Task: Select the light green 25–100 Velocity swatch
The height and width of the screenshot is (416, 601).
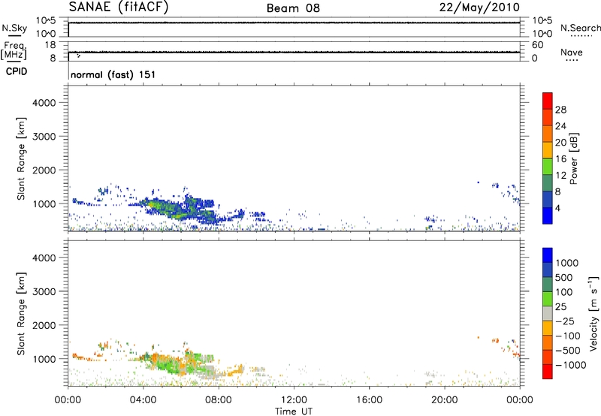Action: [548, 299]
